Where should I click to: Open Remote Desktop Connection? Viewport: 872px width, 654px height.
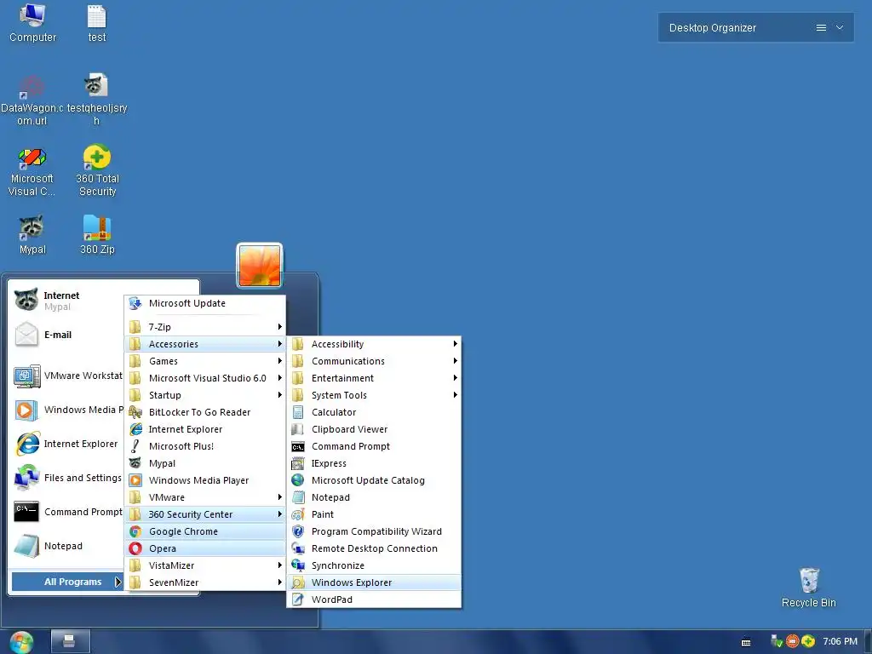tap(374, 548)
